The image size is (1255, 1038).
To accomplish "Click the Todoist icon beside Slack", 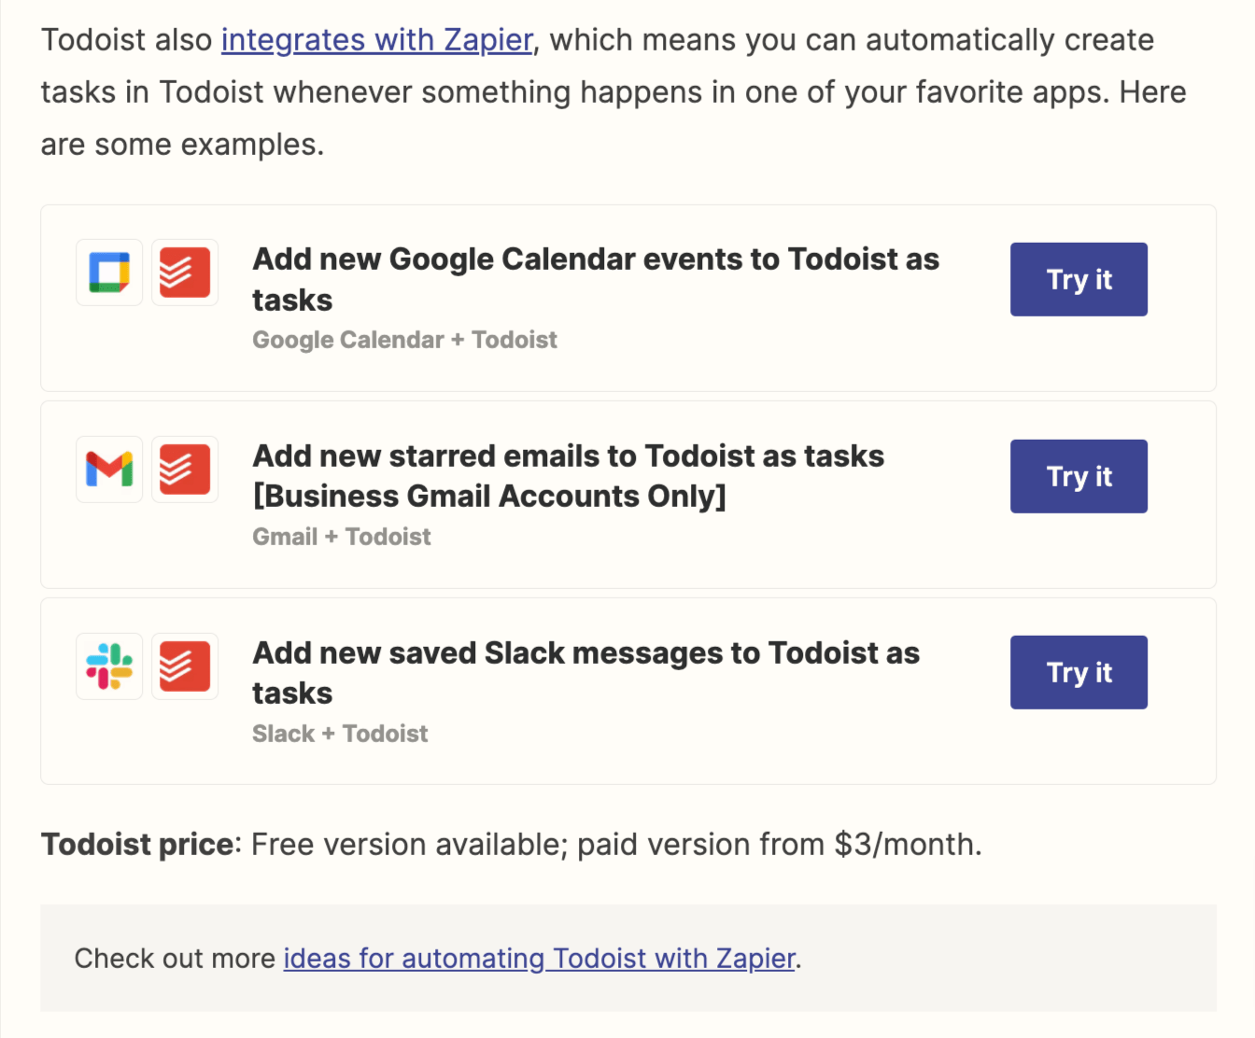I will point(185,666).
